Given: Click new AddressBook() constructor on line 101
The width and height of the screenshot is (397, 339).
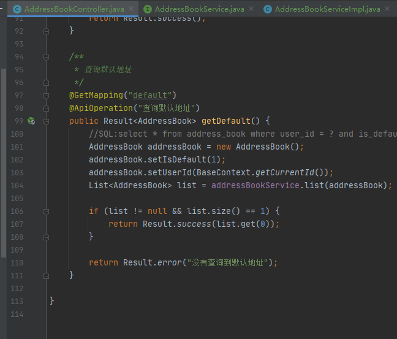Looking at the screenshot, I should coord(258,147).
